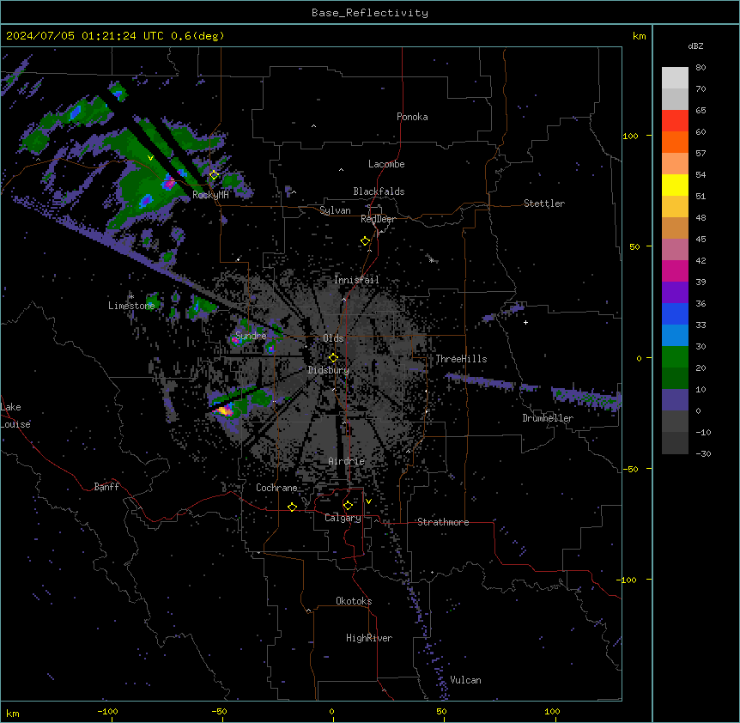Click the km unit label at bottom left
The width and height of the screenshot is (740, 723).
(x=13, y=713)
